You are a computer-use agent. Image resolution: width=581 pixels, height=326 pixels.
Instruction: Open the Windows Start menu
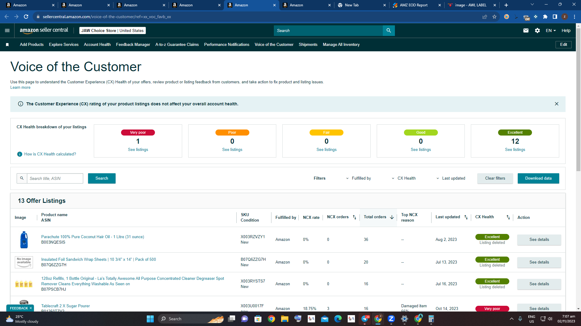click(150, 319)
